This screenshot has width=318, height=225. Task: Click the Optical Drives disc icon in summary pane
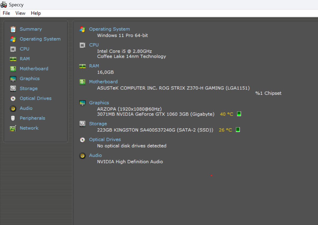[82, 140]
